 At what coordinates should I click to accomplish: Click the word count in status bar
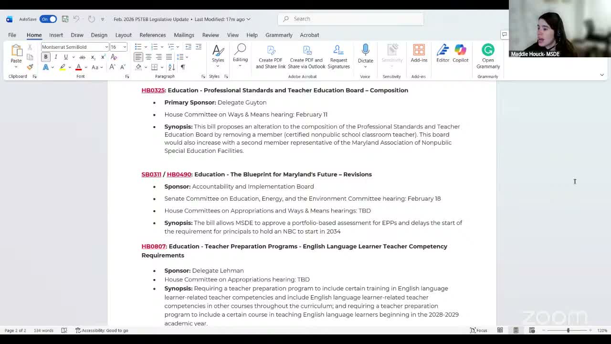pyautogui.click(x=43, y=330)
